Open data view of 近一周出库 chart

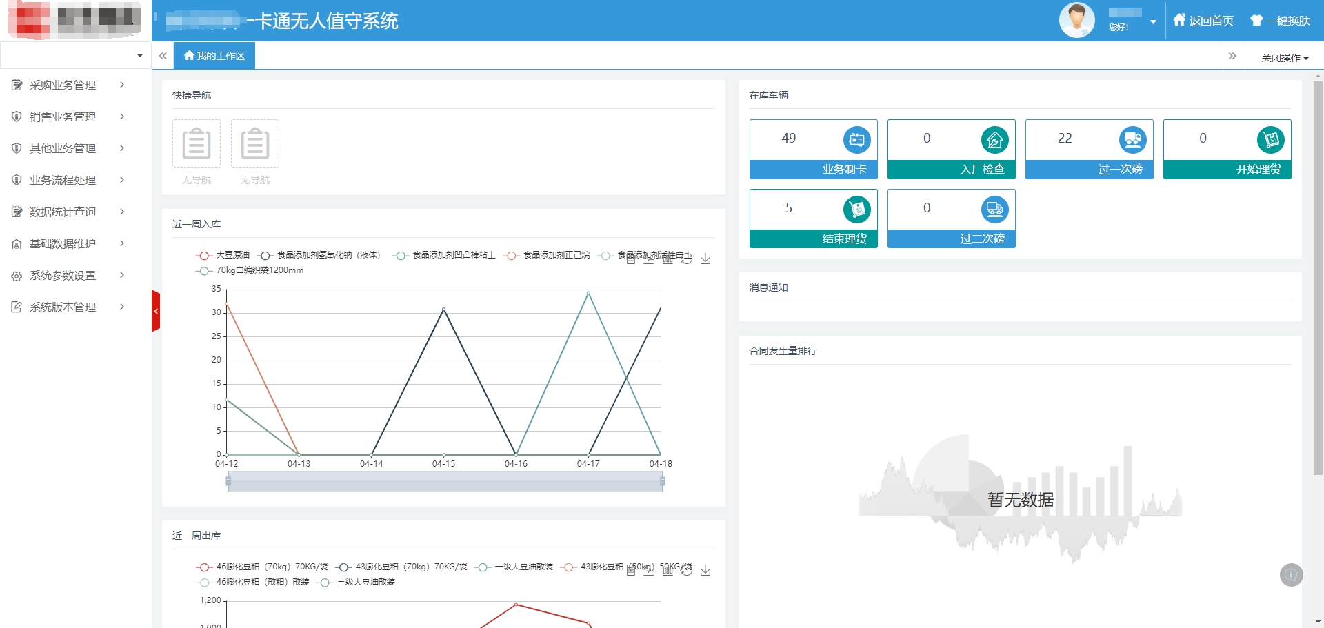(630, 571)
